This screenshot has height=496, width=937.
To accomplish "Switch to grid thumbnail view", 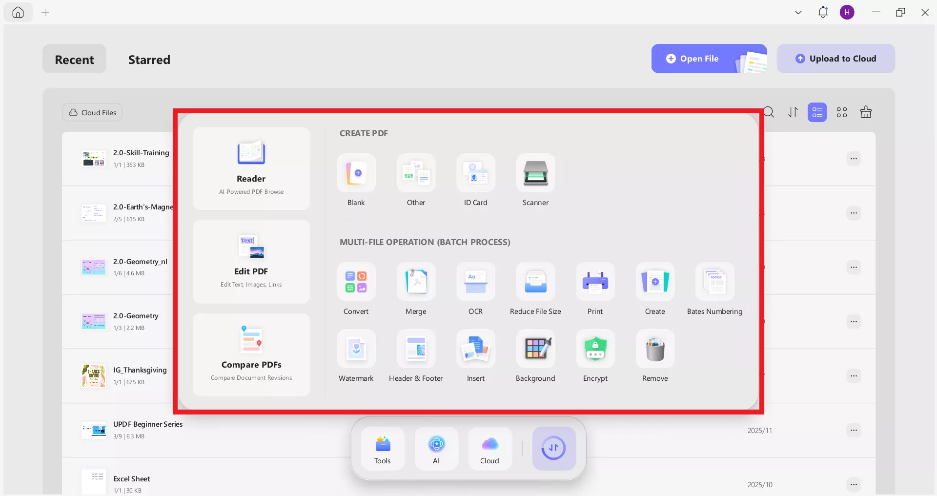I will (842, 112).
